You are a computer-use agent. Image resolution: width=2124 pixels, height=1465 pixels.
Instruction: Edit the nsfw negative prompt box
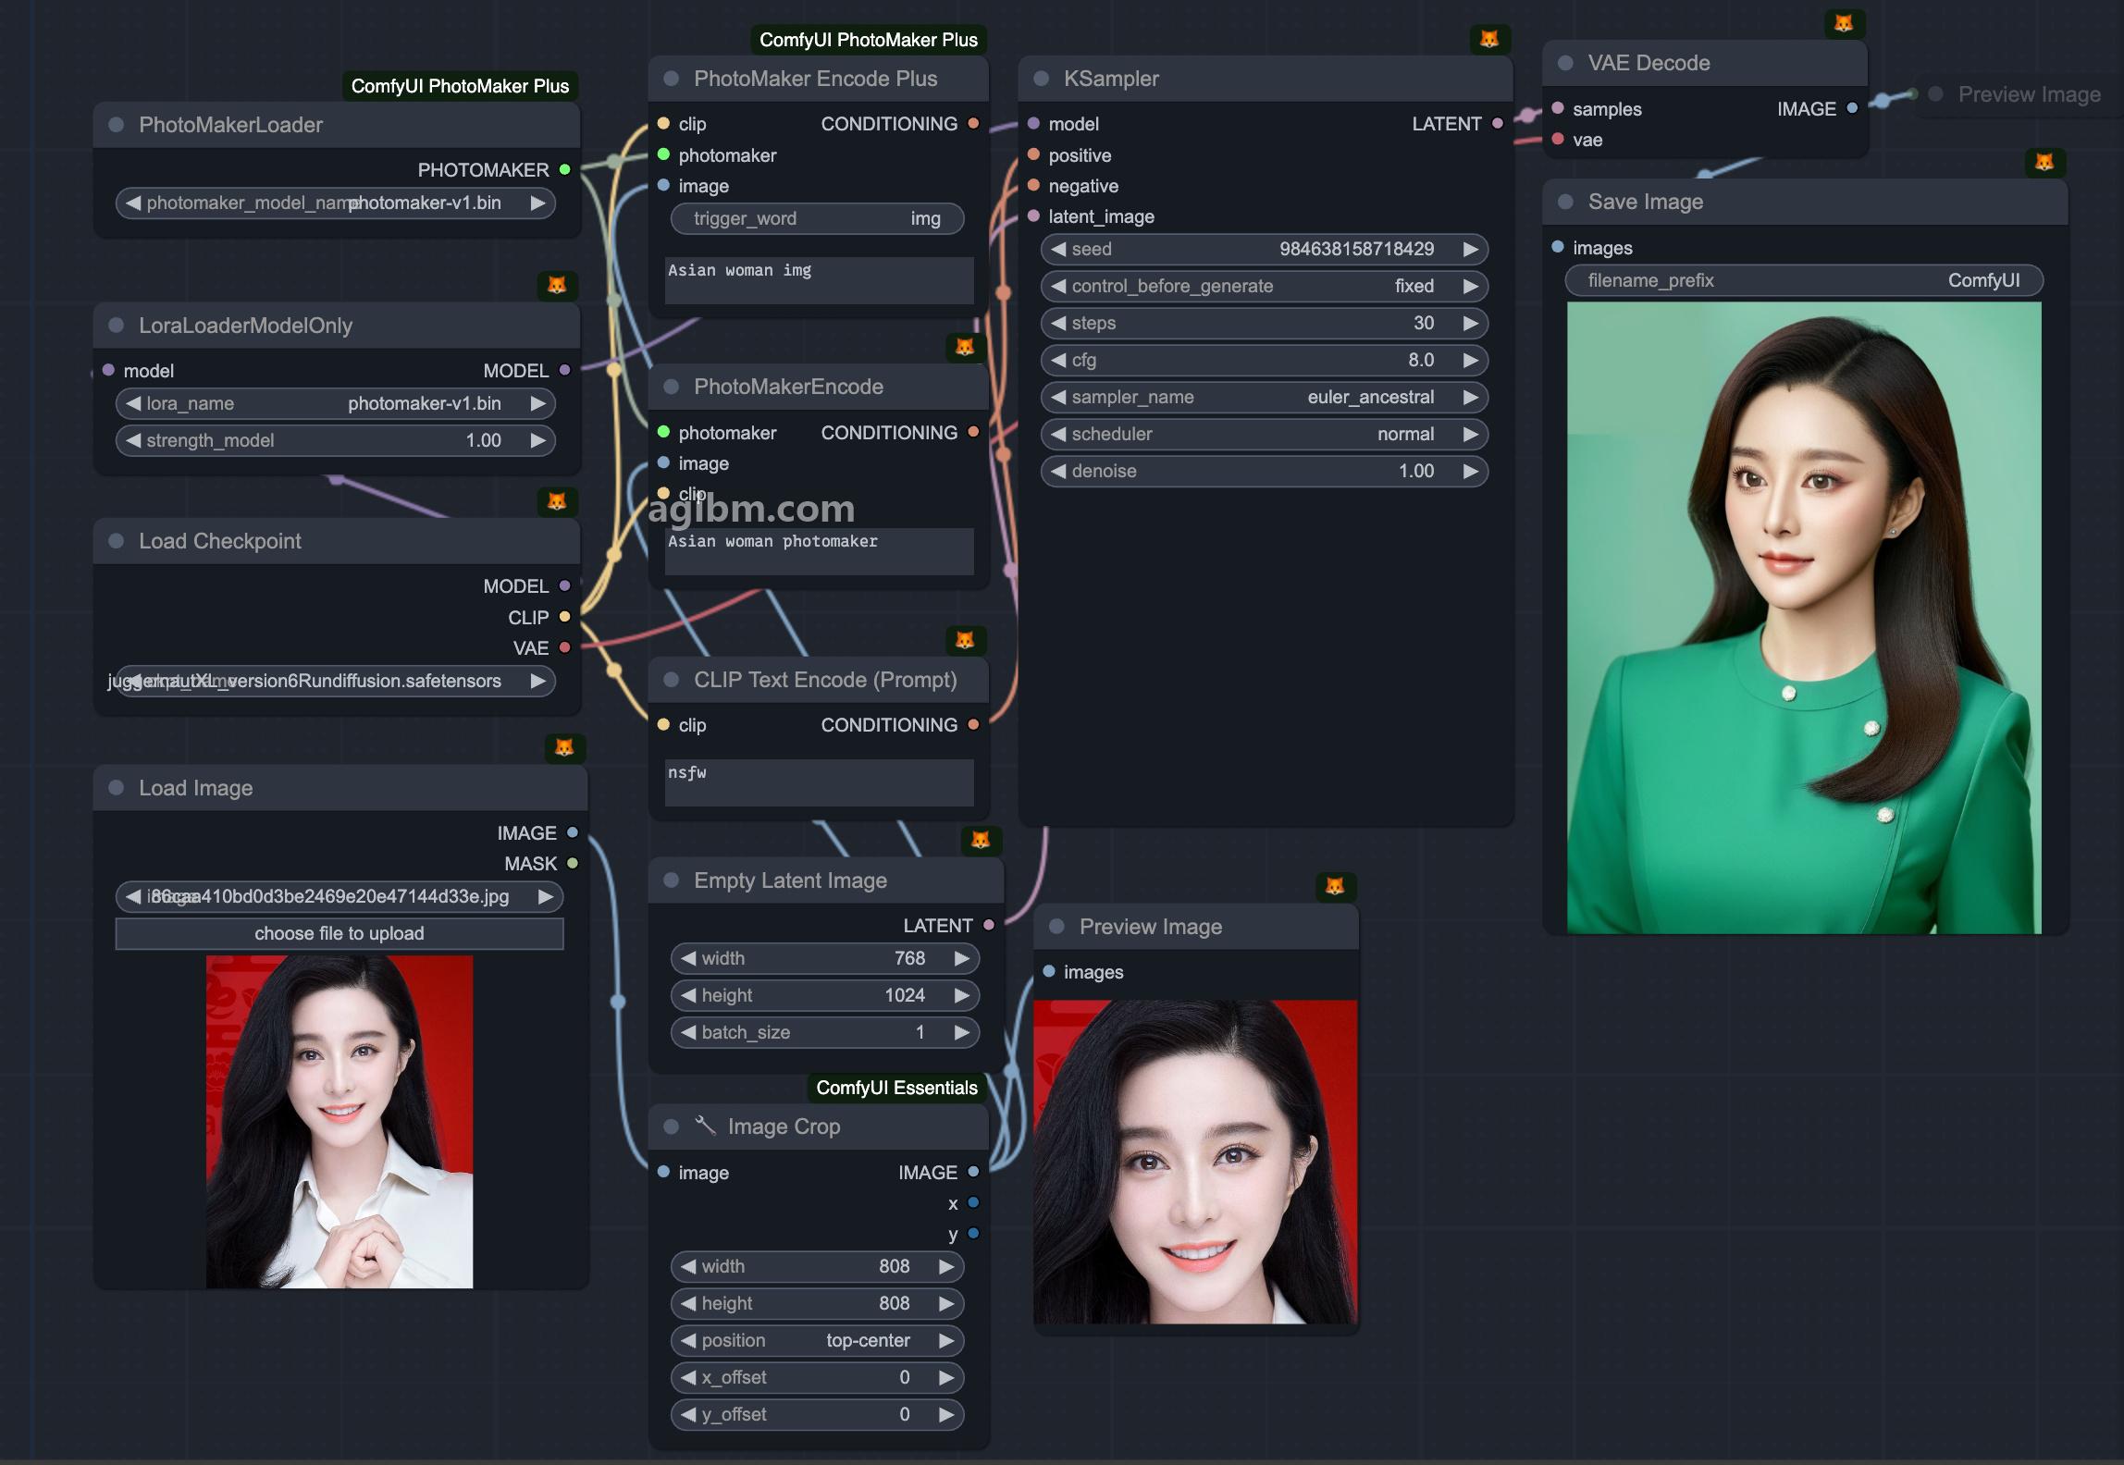(x=819, y=782)
